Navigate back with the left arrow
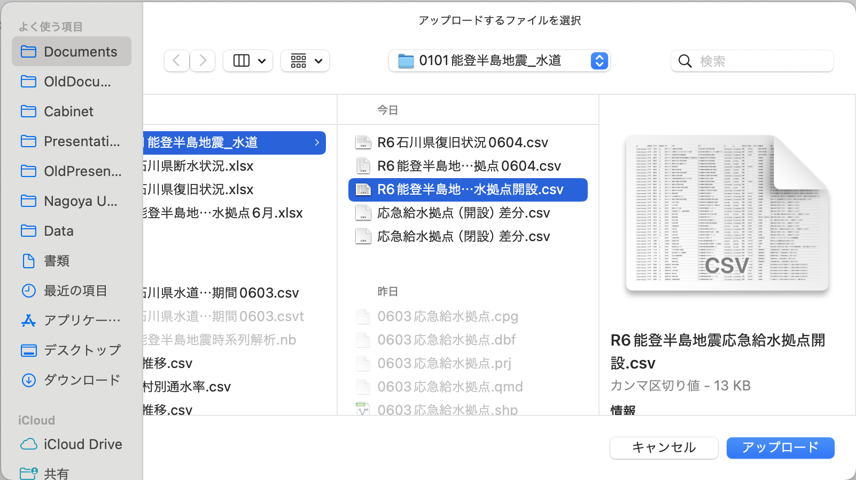Screen dimensions: 856x480 [176, 60]
